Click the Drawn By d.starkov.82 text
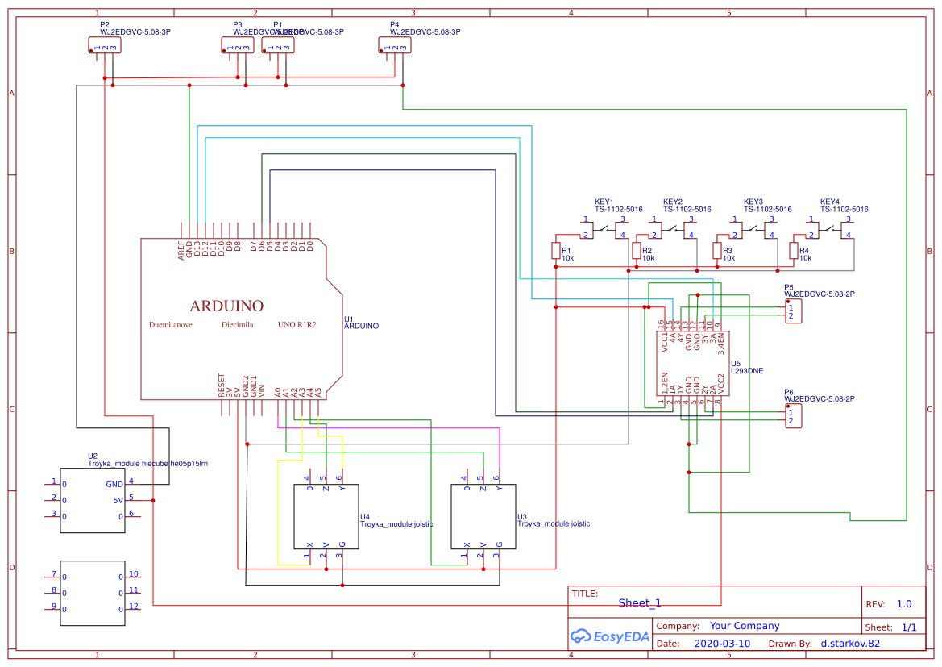 pyautogui.click(x=850, y=643)
